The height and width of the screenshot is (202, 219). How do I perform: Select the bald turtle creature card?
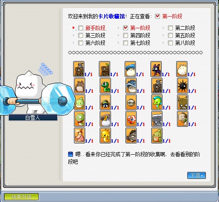[182, 119]
